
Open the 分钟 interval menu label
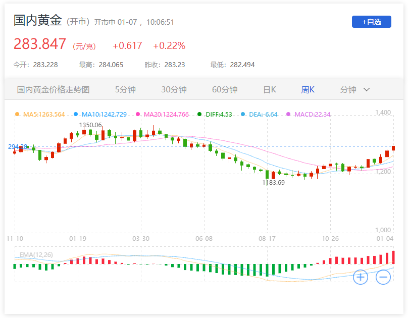pos(348,90)
